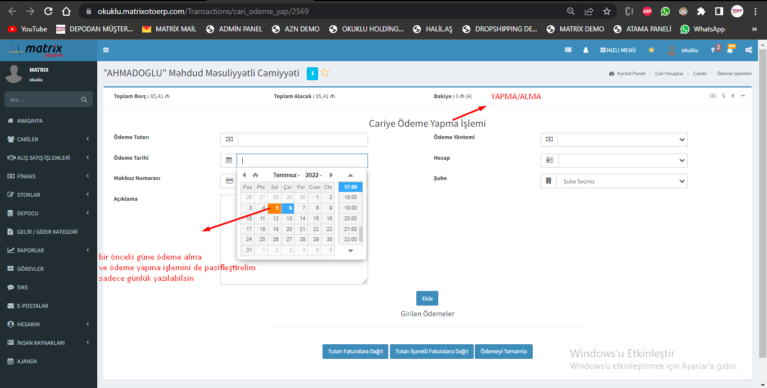Toggle the sidebar with the hamburger icon

[x=106, y=50]
